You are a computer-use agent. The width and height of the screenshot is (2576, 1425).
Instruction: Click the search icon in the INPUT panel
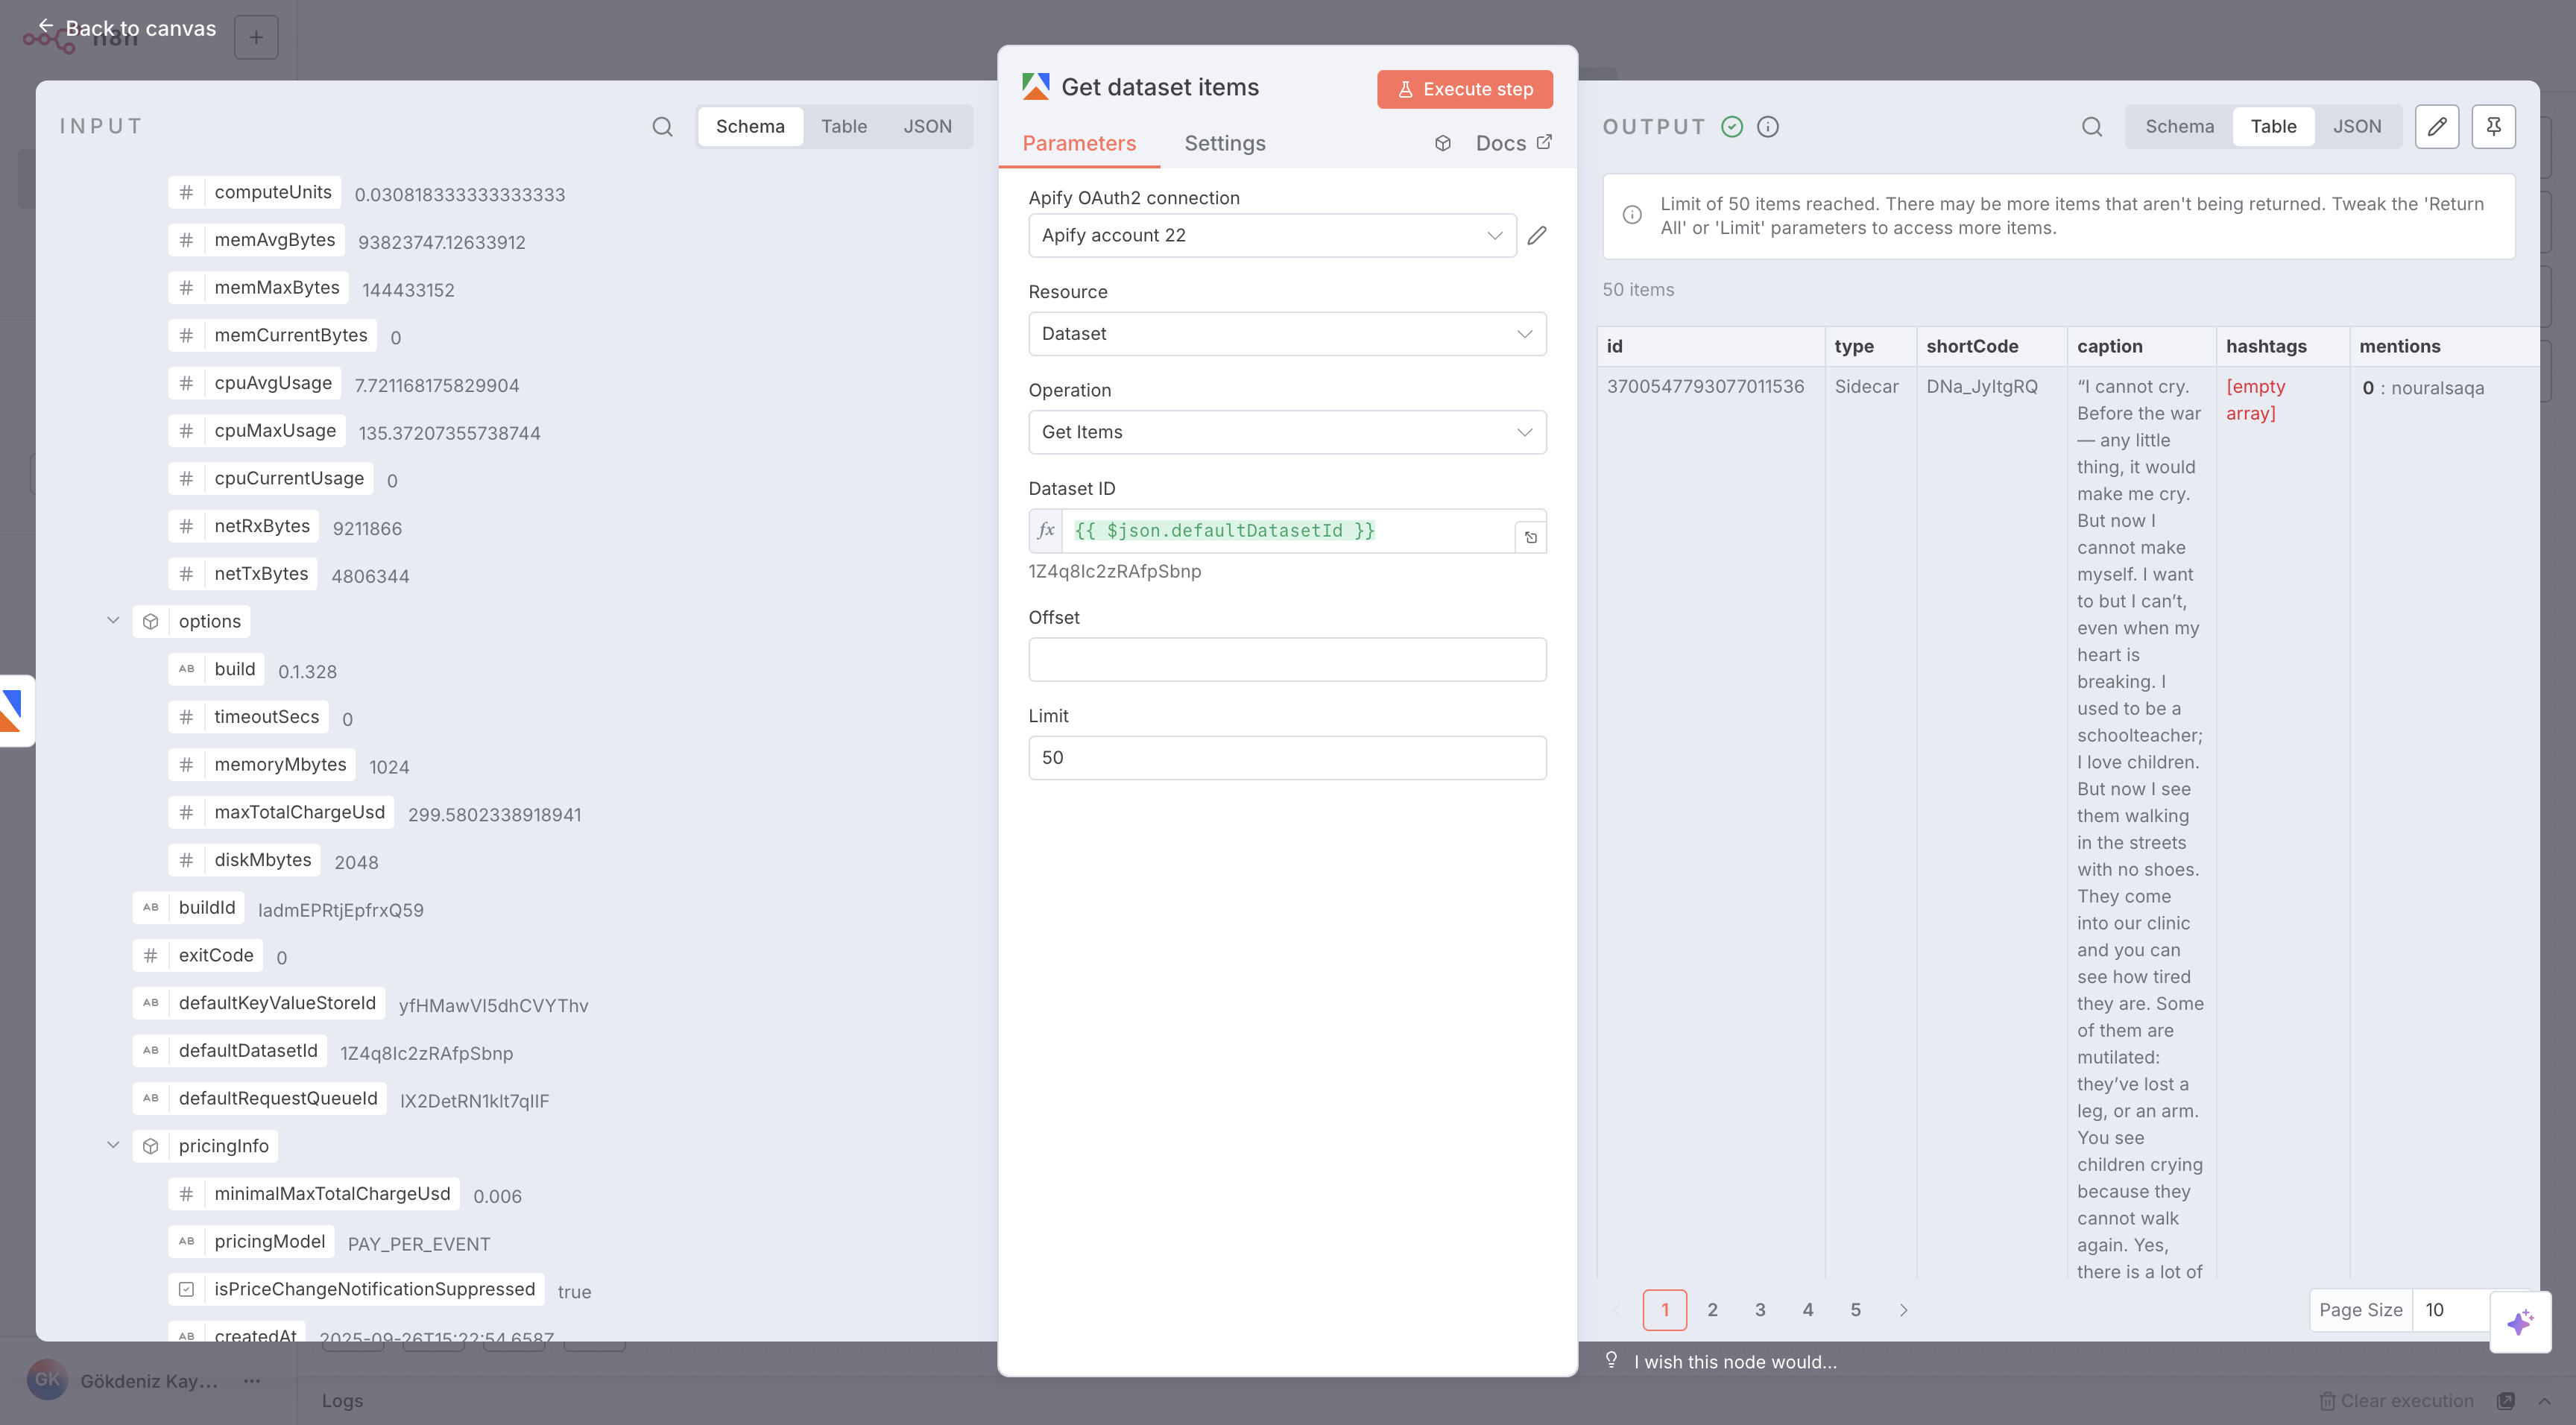click(661, 126)
